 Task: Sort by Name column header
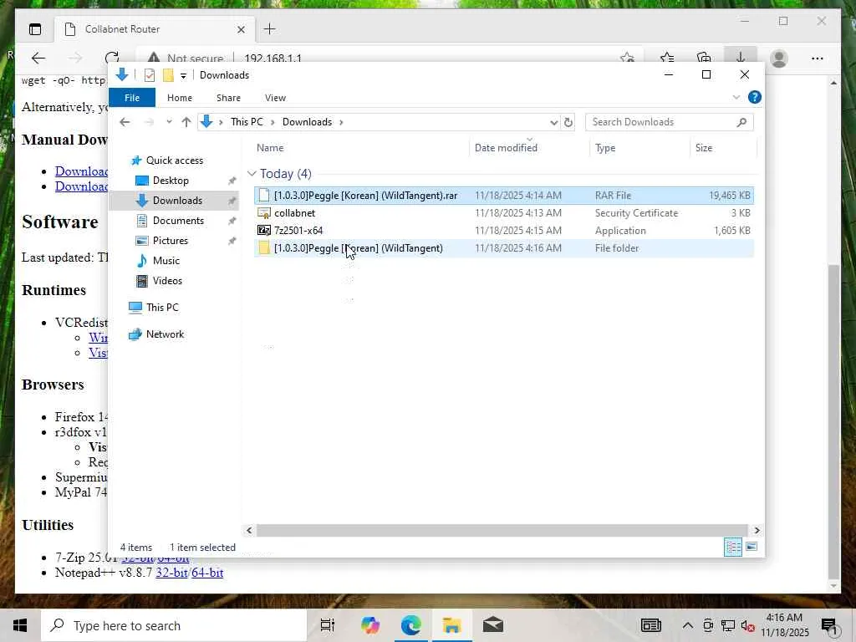(270, 147)
